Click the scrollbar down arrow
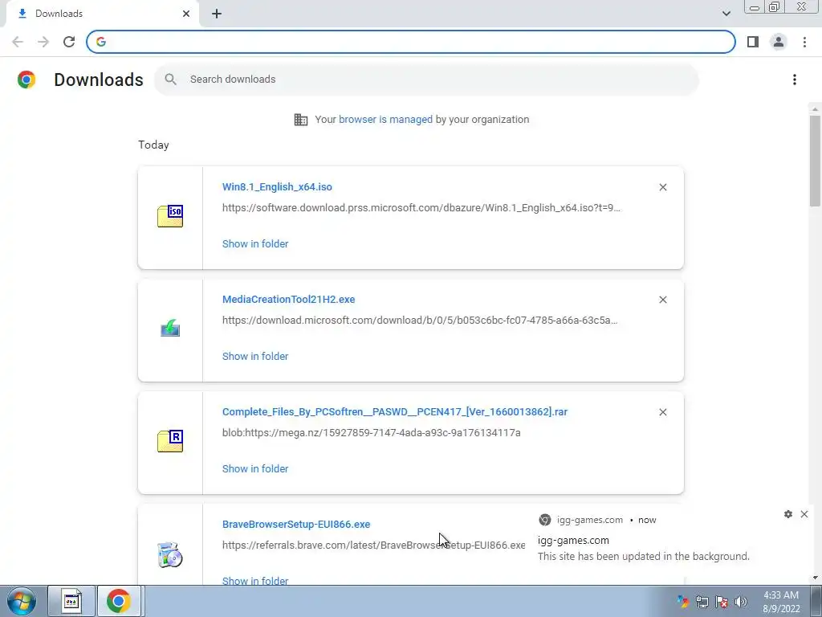 click(x=815, y=578)
